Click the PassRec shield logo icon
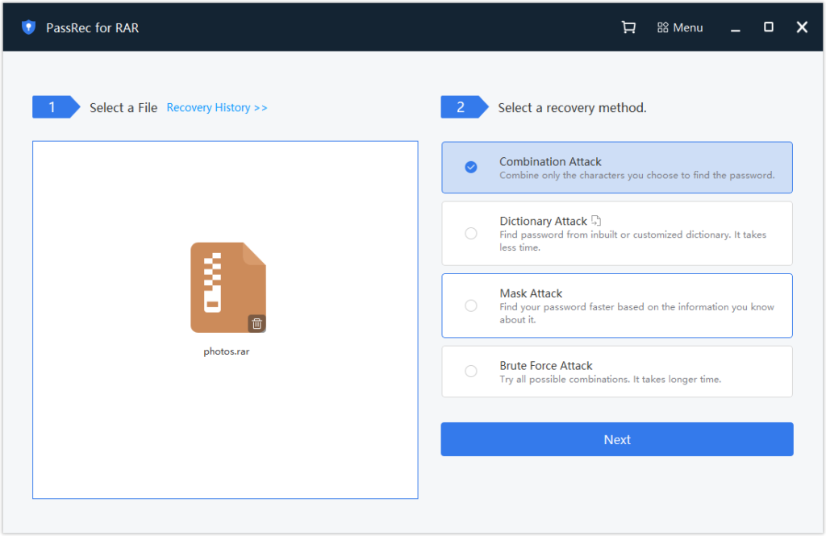The image size is (826, 536). pyautogui.click(x=29, y=27)
